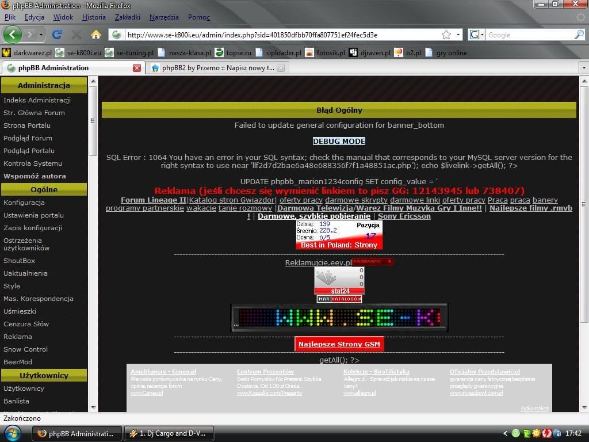Image resolution: width=589 pixels, height=442 pixels.
Task: Go to Str. Główna Forum
Action: [34, 113]
